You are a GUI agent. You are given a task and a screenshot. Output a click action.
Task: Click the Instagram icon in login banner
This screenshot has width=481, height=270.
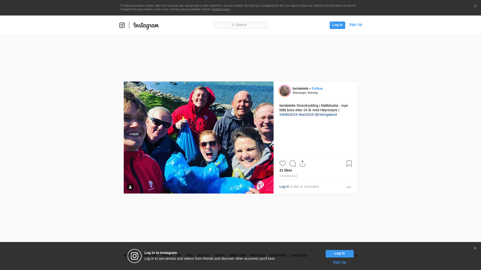135,256
